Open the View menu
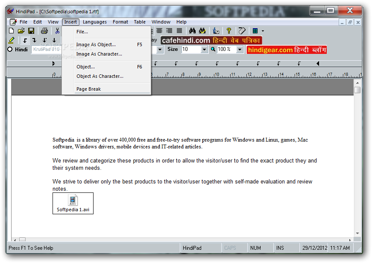The image size is (372, 263). click(x=53, y=22)
